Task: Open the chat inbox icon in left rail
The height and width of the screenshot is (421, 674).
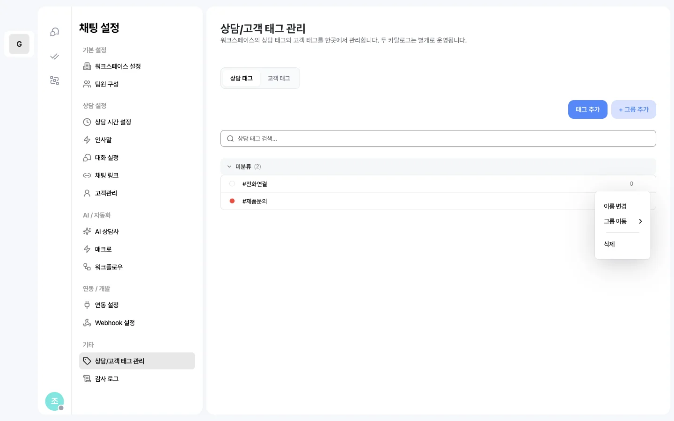Action: pyautogui.click(x=55, y=32)
